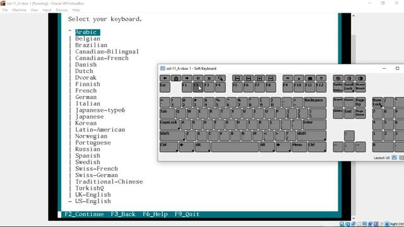Toggle the Num Lock key

click(x=377, y=102)
